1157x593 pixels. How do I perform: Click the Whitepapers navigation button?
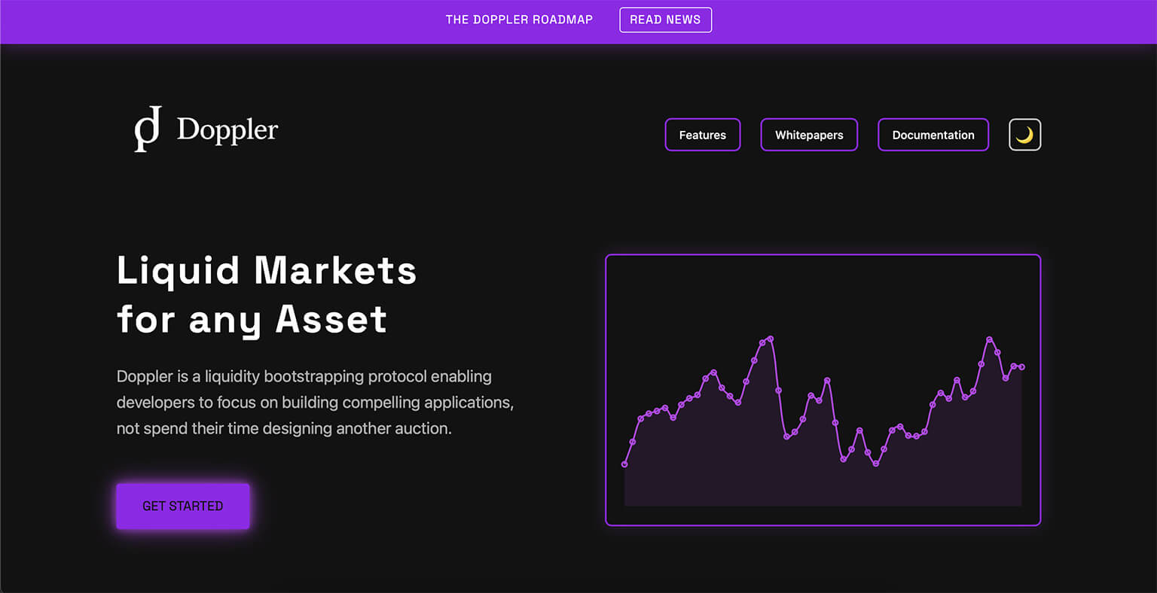tap(809, 135)
